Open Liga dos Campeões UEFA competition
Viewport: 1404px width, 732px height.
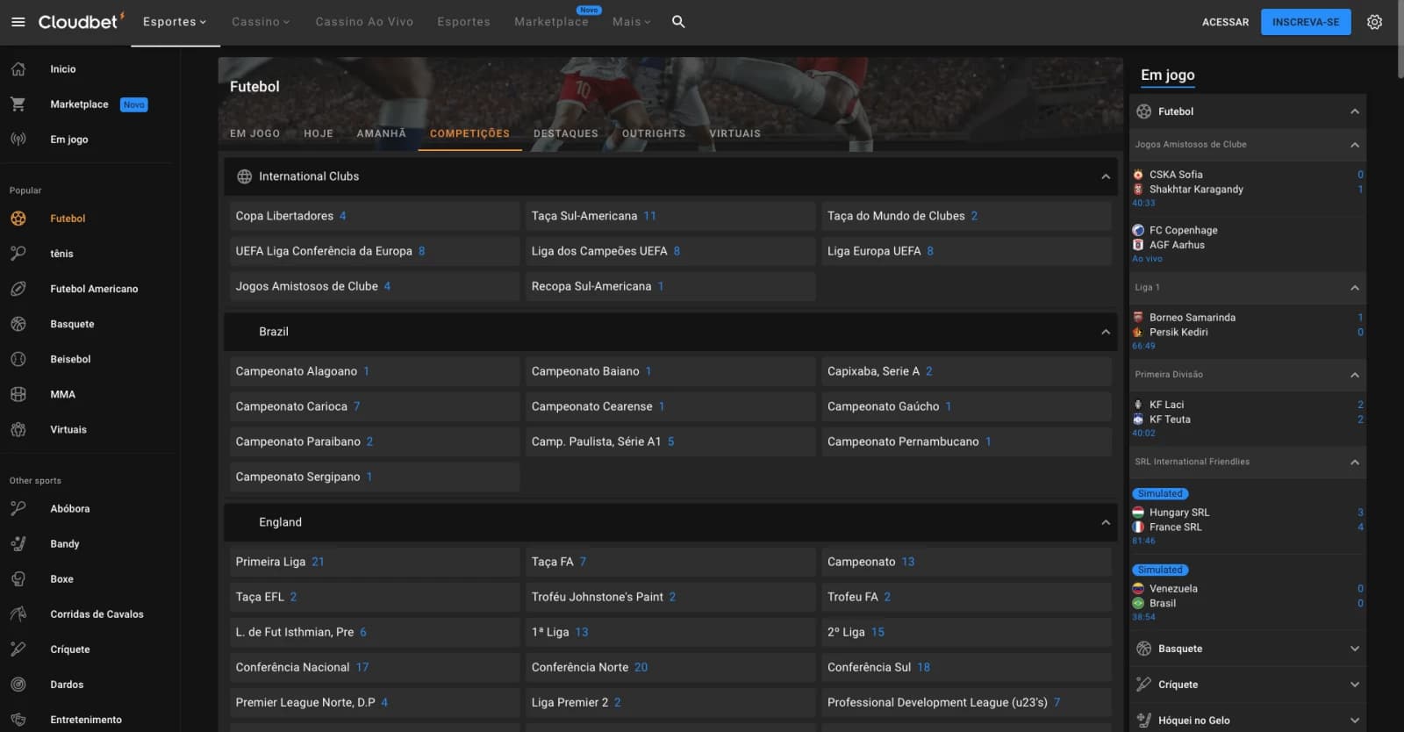coord(670,251)
